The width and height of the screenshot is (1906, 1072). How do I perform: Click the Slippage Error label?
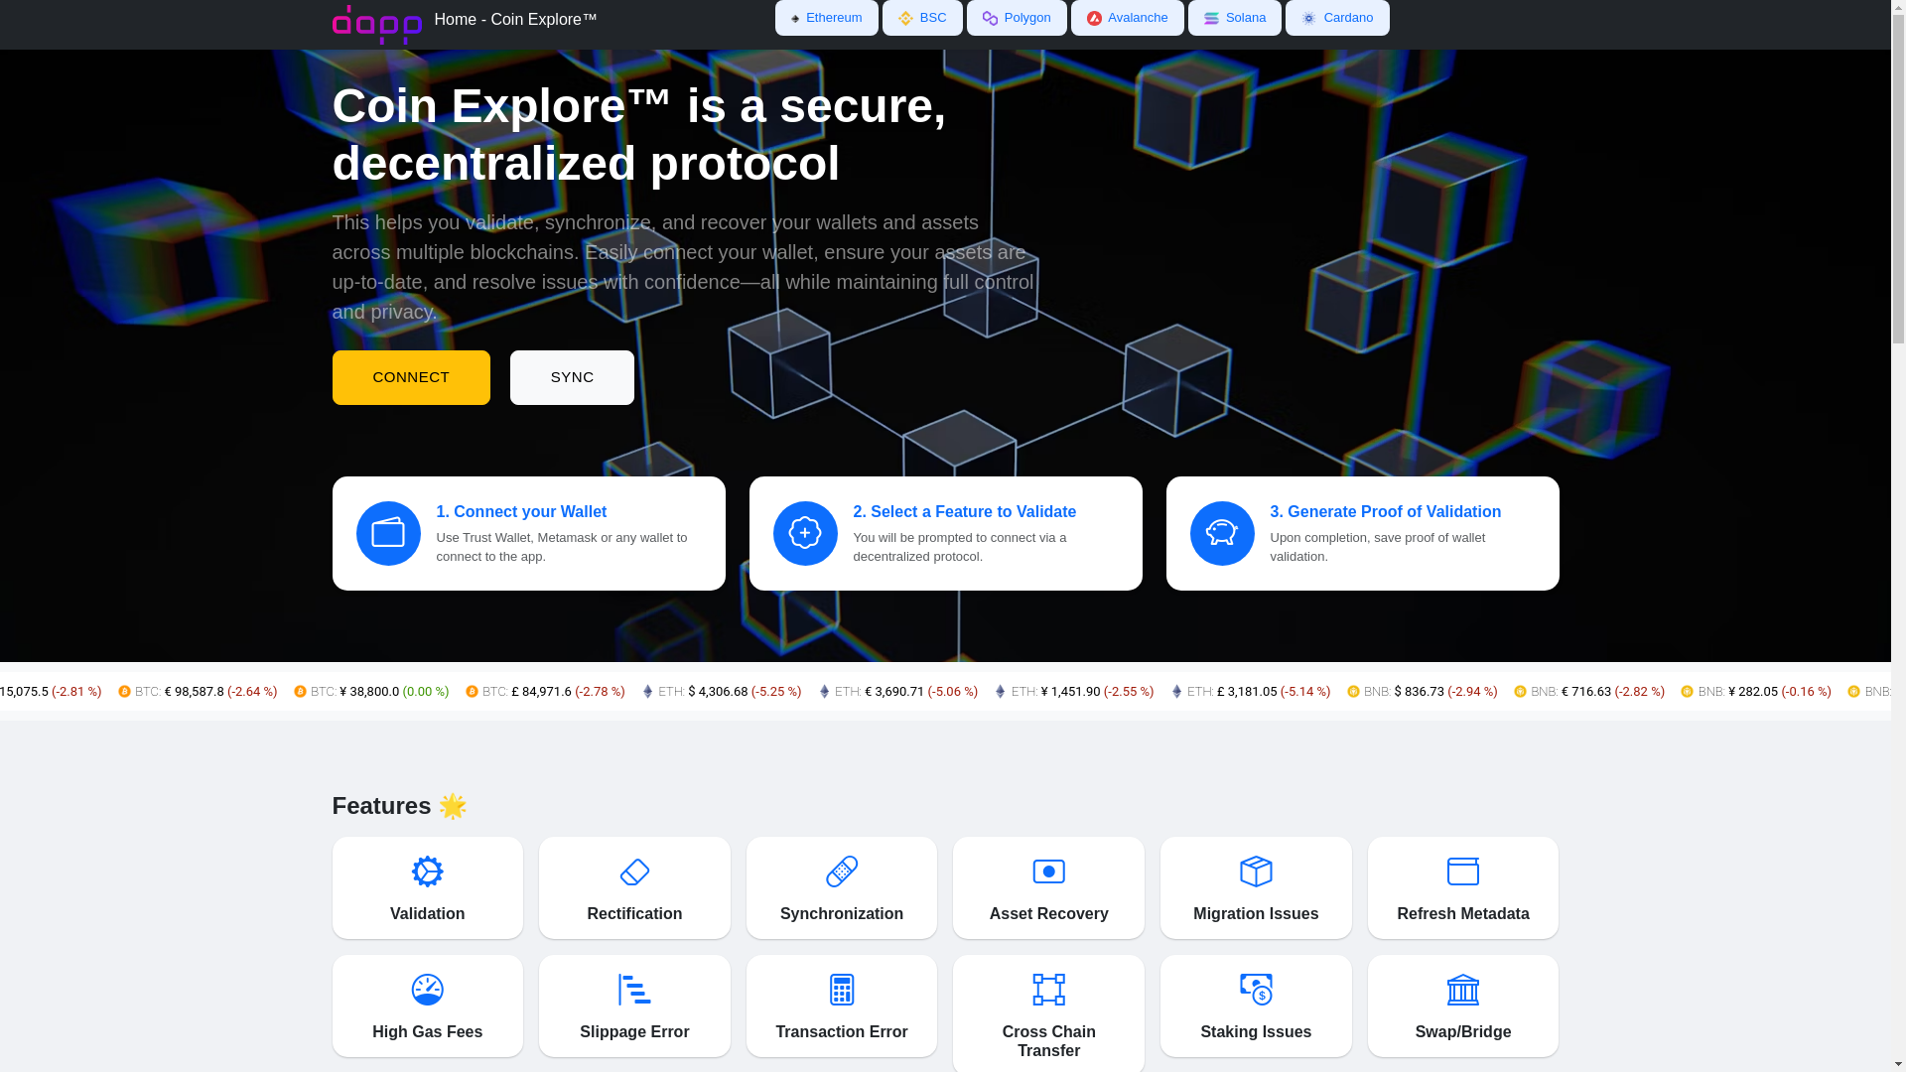click(x=634, y=1032)
